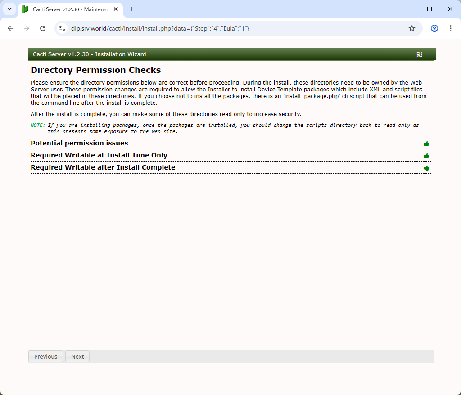The width and height of the screenshot is (461, 395).
Task: Go back to the previous browser page
Action: pyautogui.click(x=10, y=28)
